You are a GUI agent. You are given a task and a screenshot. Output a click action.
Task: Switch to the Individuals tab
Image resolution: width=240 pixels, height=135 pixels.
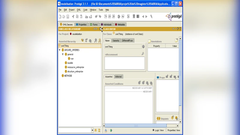tap(106, 25)
